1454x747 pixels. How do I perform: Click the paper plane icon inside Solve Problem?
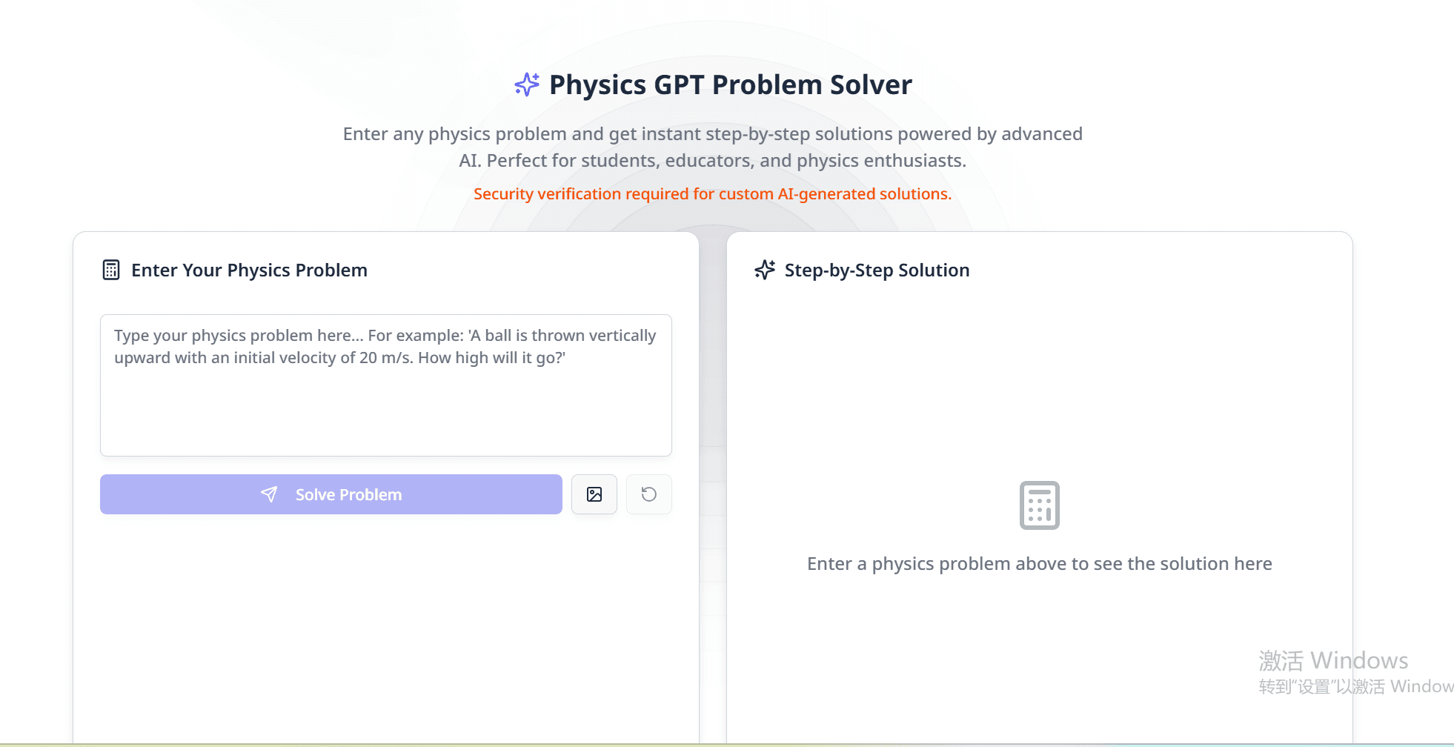point(268,494)
